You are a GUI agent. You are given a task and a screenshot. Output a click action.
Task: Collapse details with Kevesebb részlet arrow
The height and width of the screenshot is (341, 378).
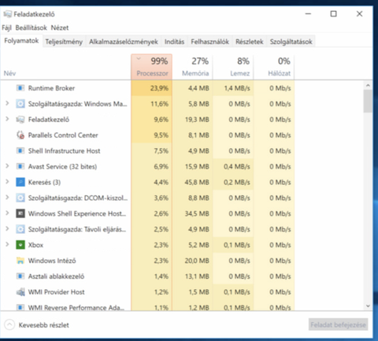click(x=9, y=324)
